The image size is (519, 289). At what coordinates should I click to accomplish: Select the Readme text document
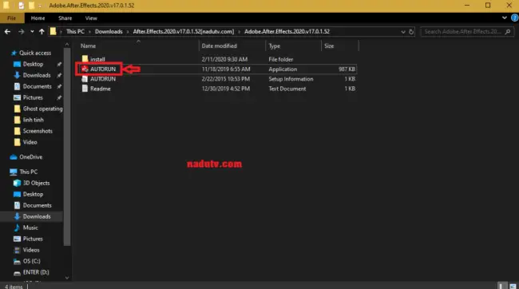coord(101,89)
